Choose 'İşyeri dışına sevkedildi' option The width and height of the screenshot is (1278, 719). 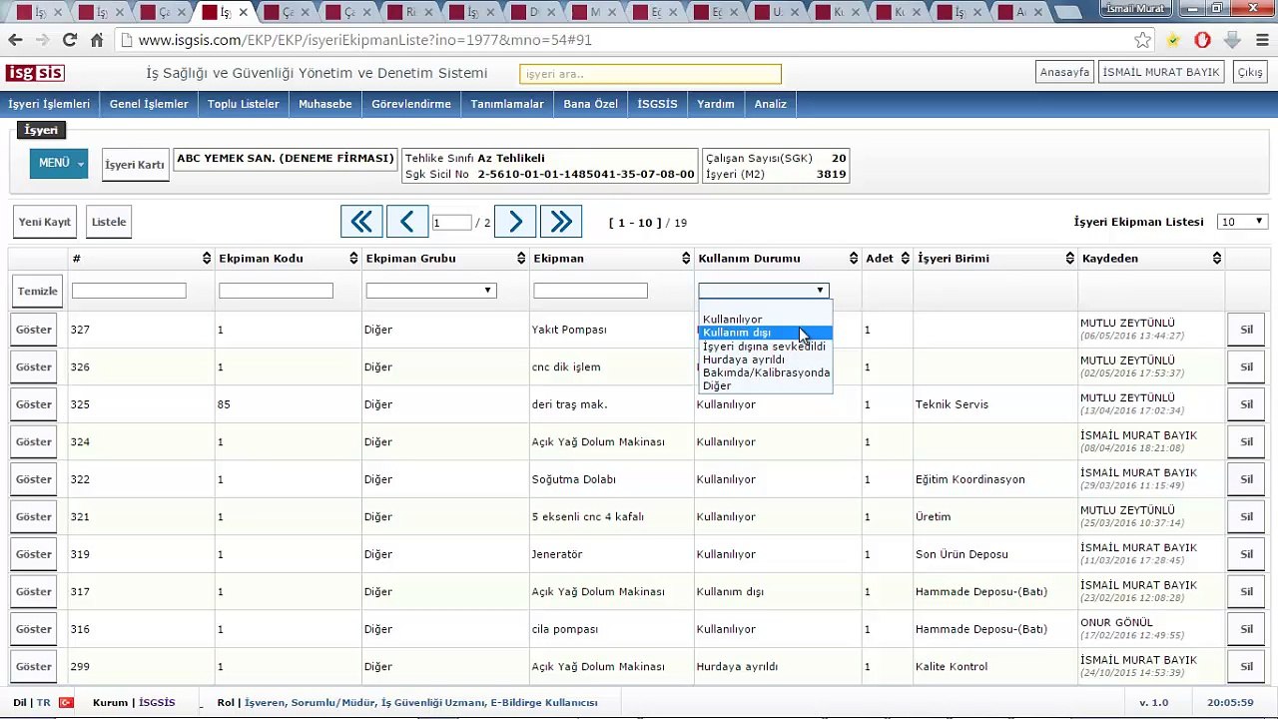764,347
